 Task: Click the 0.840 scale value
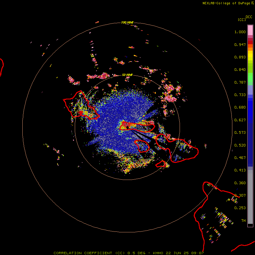tap(240, 70)
